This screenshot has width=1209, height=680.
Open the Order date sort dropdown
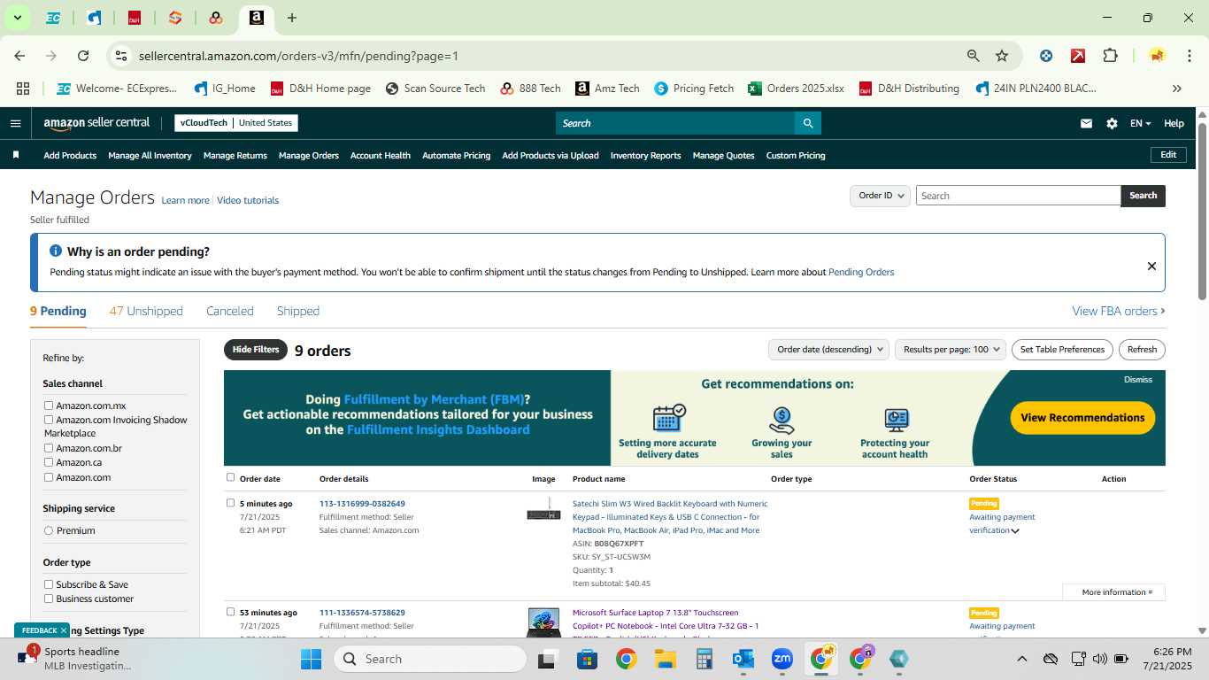click(828, 350)
